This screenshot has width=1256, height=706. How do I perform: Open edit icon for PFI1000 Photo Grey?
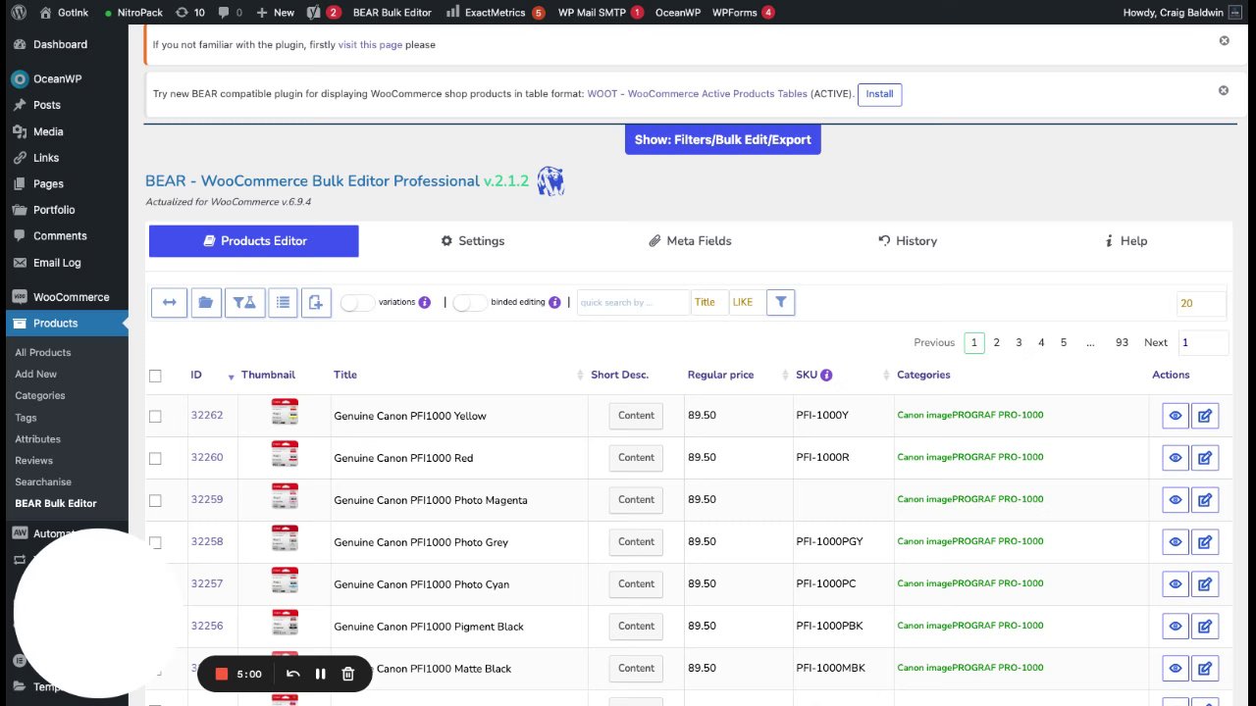(x=1204, y=542)
